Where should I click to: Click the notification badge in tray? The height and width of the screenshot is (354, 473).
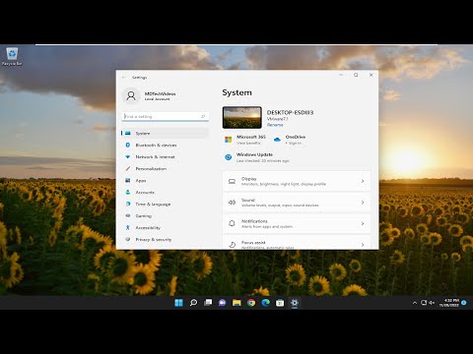click(x=464, y=303)
